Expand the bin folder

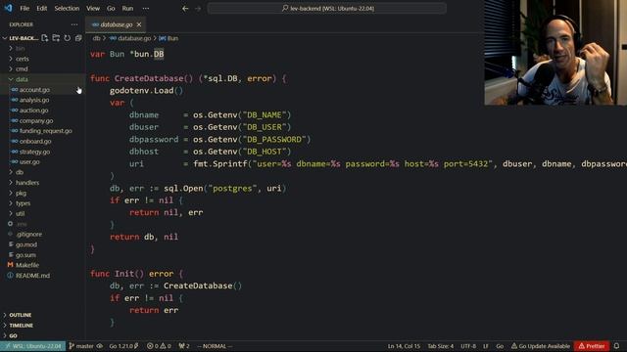click(20, 48)
